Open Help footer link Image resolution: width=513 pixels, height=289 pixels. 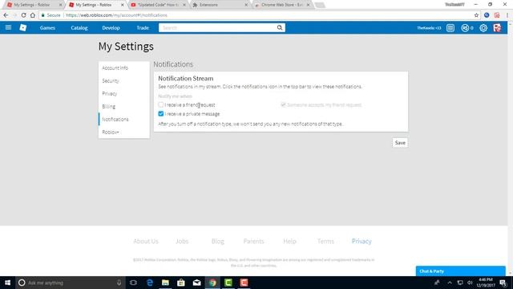pos(289,241)
